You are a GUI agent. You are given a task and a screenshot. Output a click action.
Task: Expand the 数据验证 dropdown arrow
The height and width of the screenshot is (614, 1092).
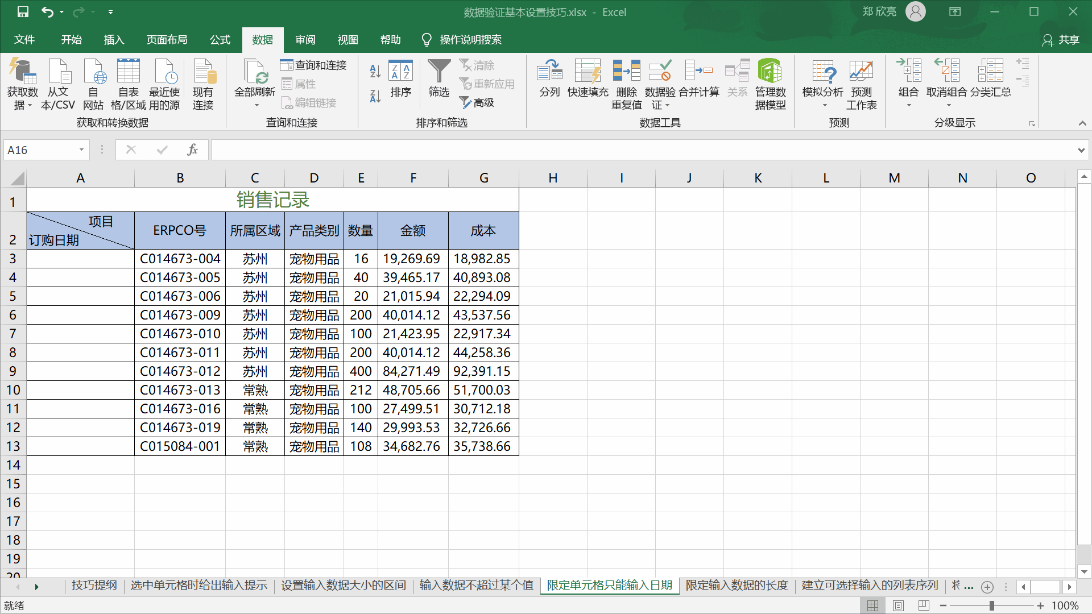[668, 105]
